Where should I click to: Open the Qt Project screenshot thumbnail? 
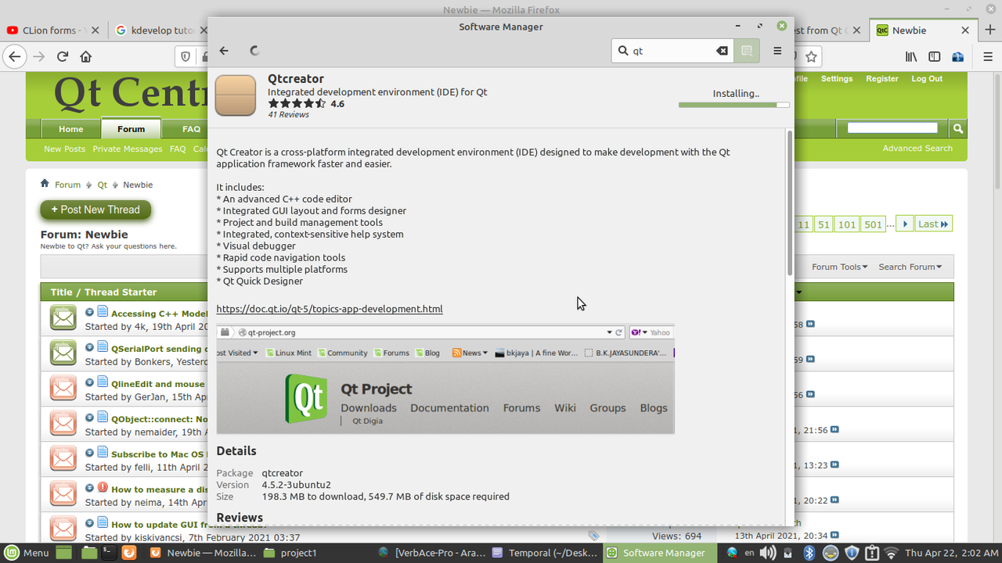445,379
